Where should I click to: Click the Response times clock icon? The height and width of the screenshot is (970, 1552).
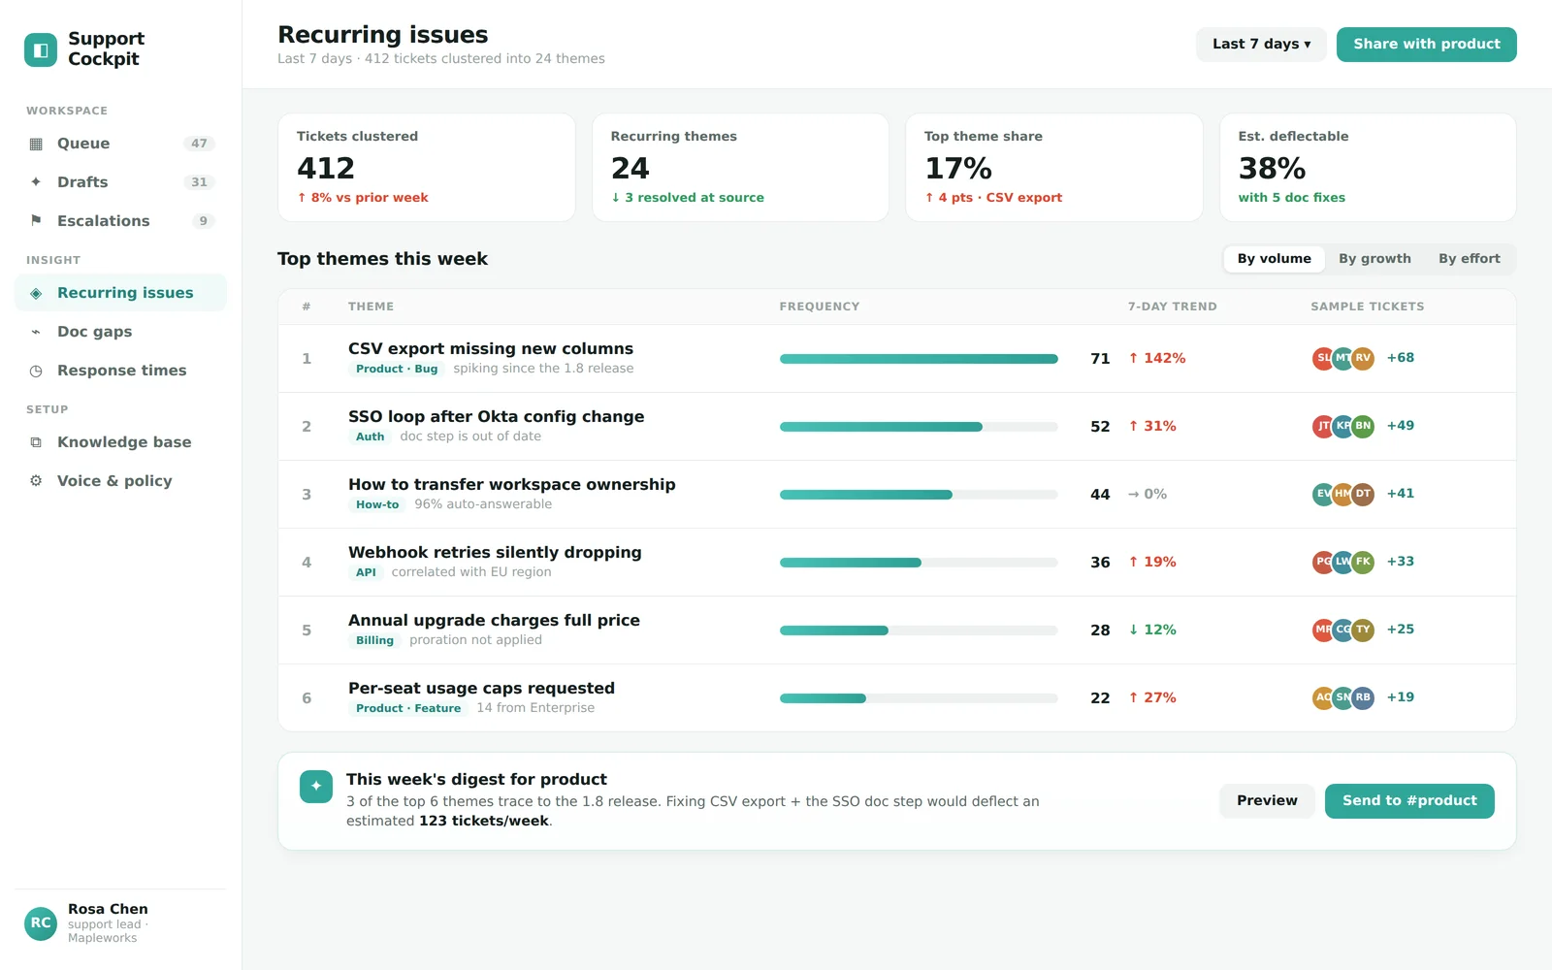click(36, 371)
